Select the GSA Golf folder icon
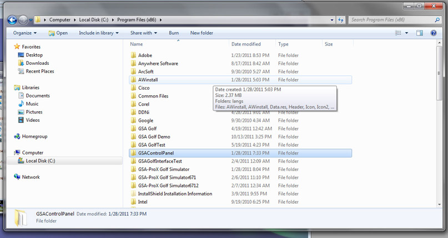The image size is (448, 238). 133,128
